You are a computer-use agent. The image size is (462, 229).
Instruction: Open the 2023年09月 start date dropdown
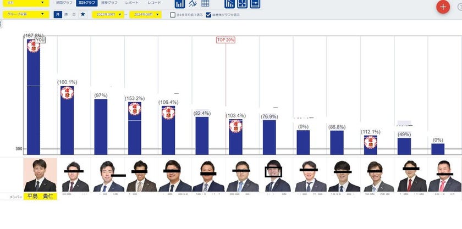tap(107, 14)
